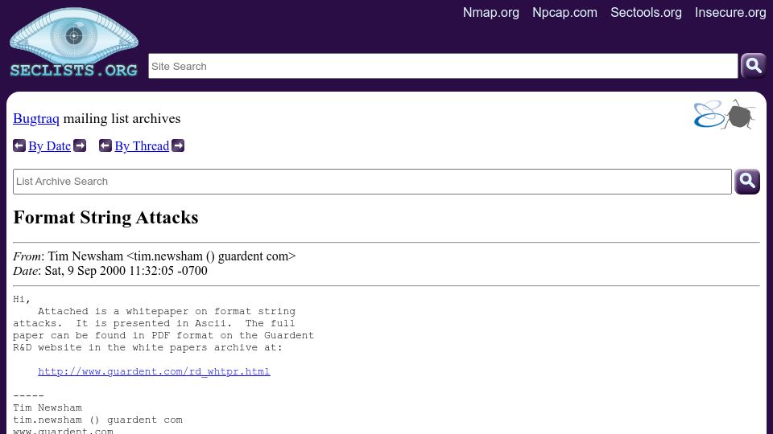Image resolution: width=773 pixels, height=434 pixels.
Task: Open the Bugtraq list link
Action: [36, 119]
